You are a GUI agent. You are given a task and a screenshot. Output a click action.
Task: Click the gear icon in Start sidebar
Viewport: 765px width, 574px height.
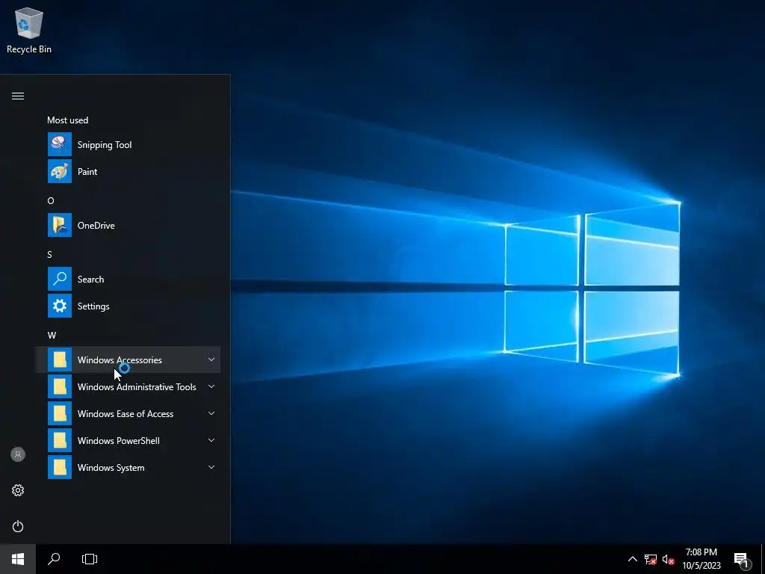18,490
